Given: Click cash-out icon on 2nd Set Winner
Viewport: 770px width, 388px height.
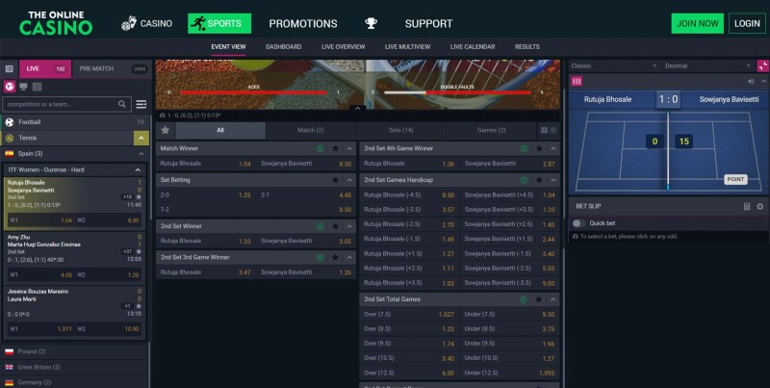Looking at the screenshot, I should pos(320,226).
